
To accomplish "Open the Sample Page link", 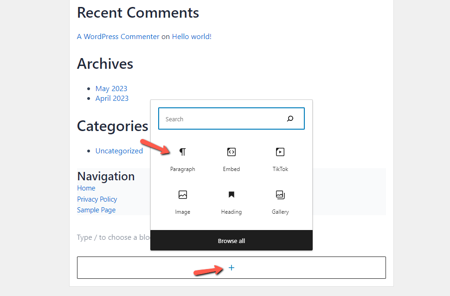I will pyautogui.click(x=96, y=210).
